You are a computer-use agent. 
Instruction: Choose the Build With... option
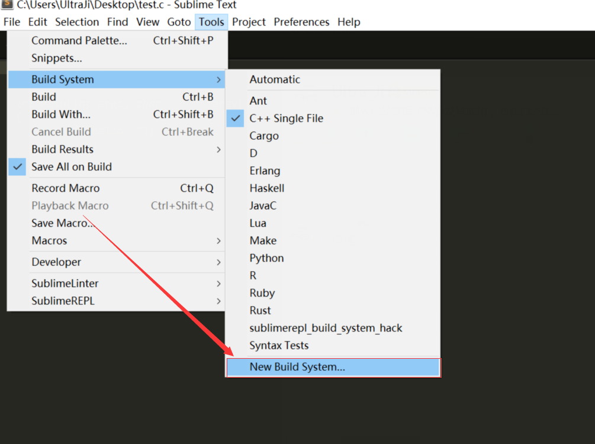(117, 114)
